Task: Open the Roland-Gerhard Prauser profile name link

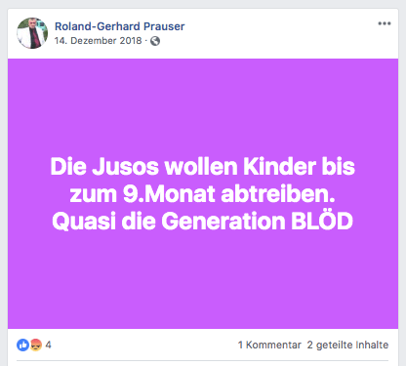Action: tap(119, 26)
